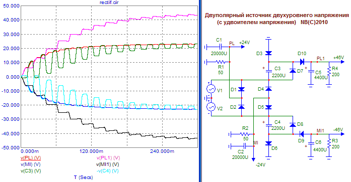The image size is (351, 182).
Task: Select capacitor C5 symbol
Action: click(311, 71)
